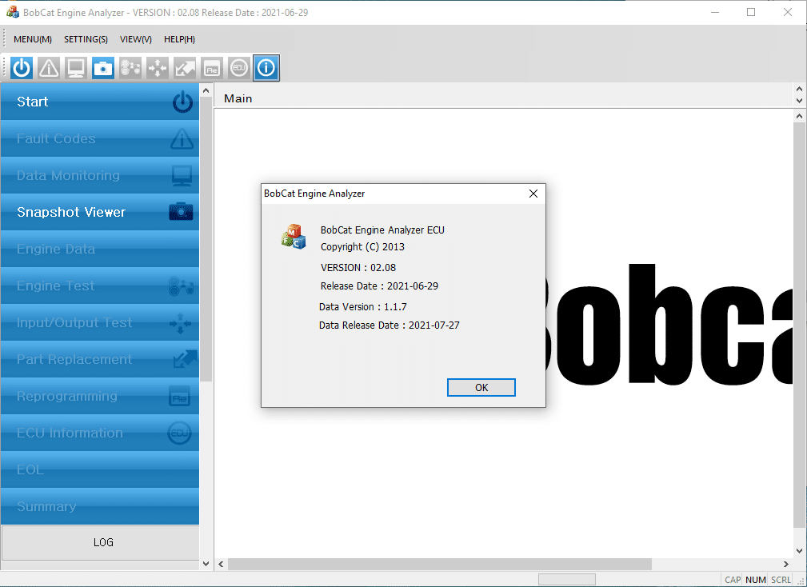Click the blue About info toolbar icon
Viewport: 807px width, 587px height.
point(266,69)
